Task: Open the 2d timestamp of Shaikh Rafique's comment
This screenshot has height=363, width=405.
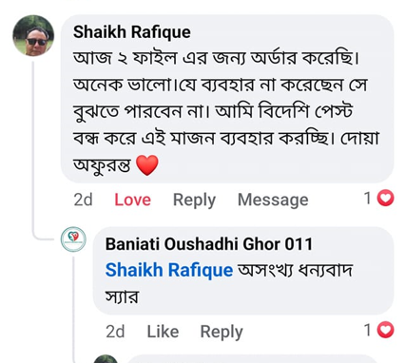Action: (83, 200)
